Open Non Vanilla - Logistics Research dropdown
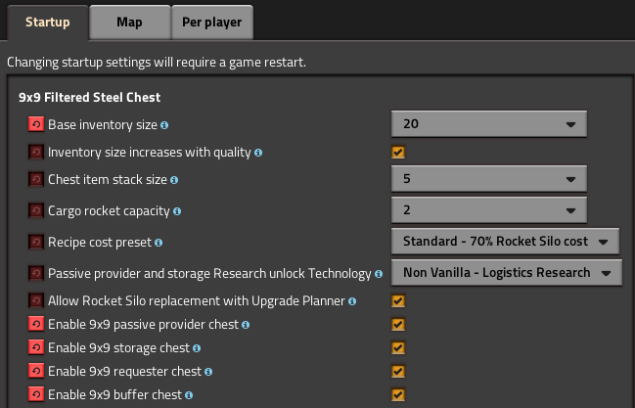635x408 pixels. point(507,273)
